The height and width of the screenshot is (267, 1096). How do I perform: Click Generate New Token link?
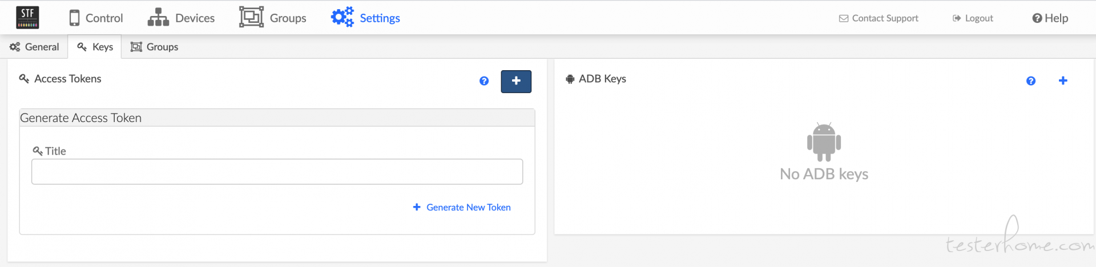(x=462, y=207)
